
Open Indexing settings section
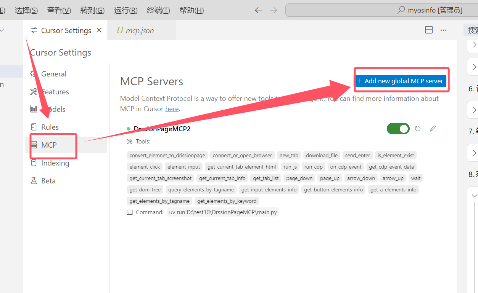(x=66, y=163)
